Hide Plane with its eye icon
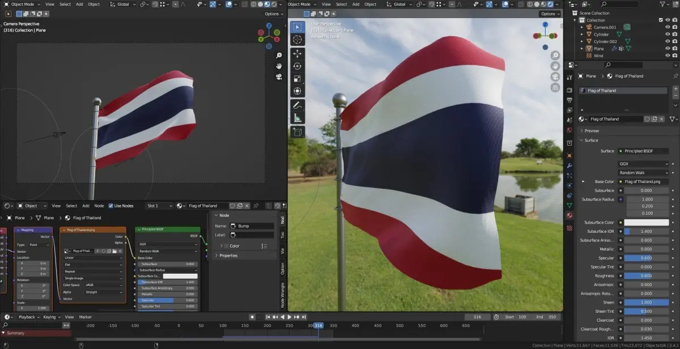 coord(668,49)
